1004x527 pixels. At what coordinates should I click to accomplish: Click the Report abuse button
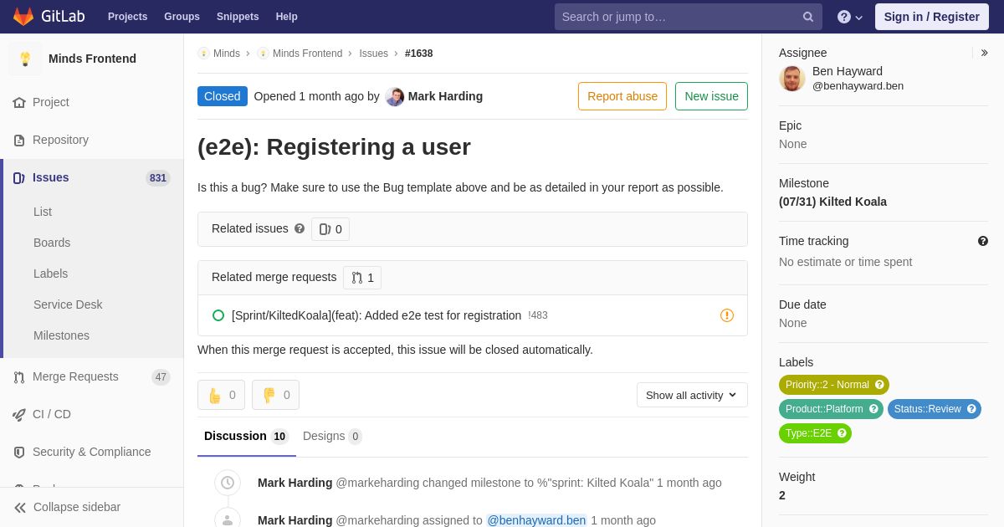tap(622, 96)
